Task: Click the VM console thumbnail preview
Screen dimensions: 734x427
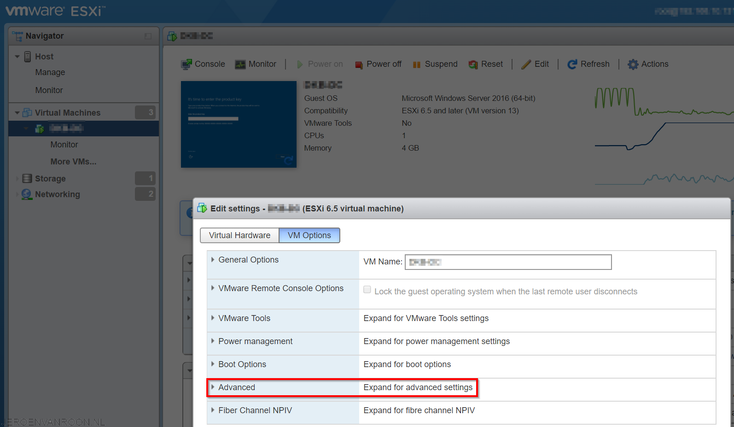Action: 239,124
